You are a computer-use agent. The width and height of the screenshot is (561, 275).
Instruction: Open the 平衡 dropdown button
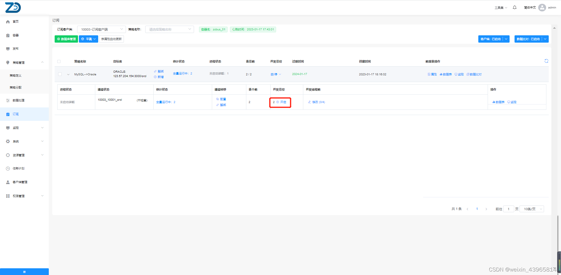click(89, 39)
